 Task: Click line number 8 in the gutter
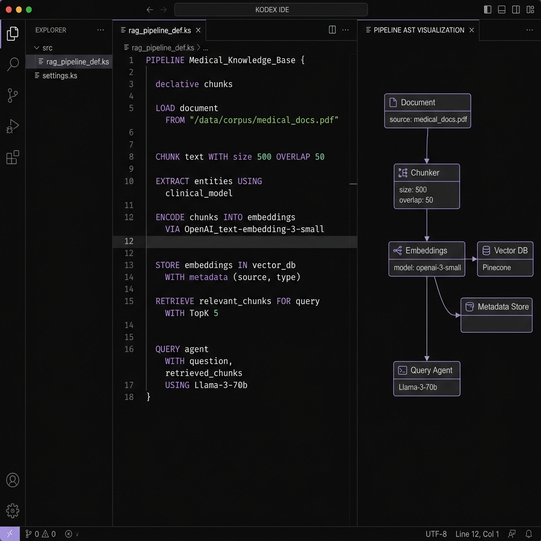[x=131, y=156]
